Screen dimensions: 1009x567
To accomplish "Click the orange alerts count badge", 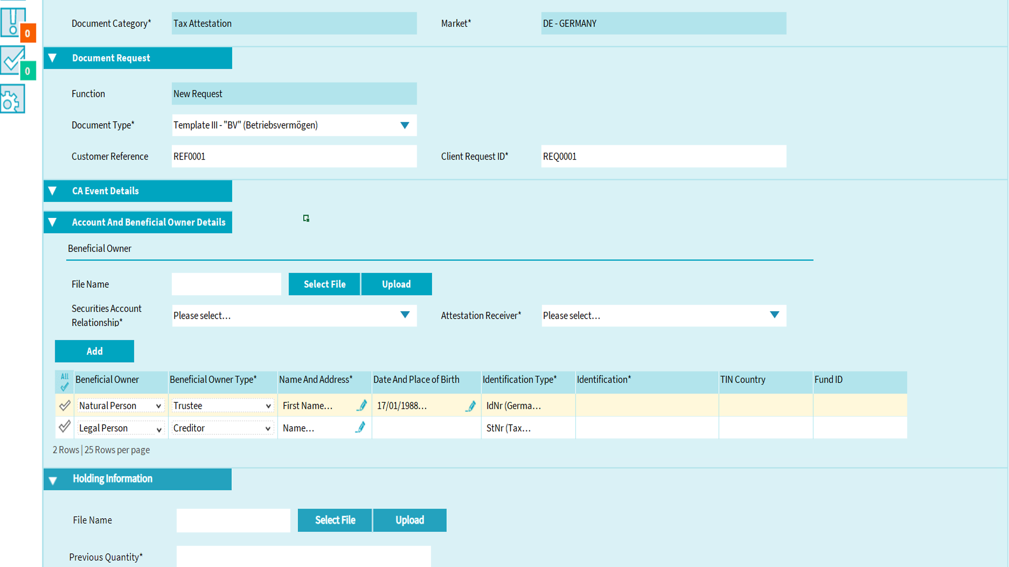I will [27, 34].
